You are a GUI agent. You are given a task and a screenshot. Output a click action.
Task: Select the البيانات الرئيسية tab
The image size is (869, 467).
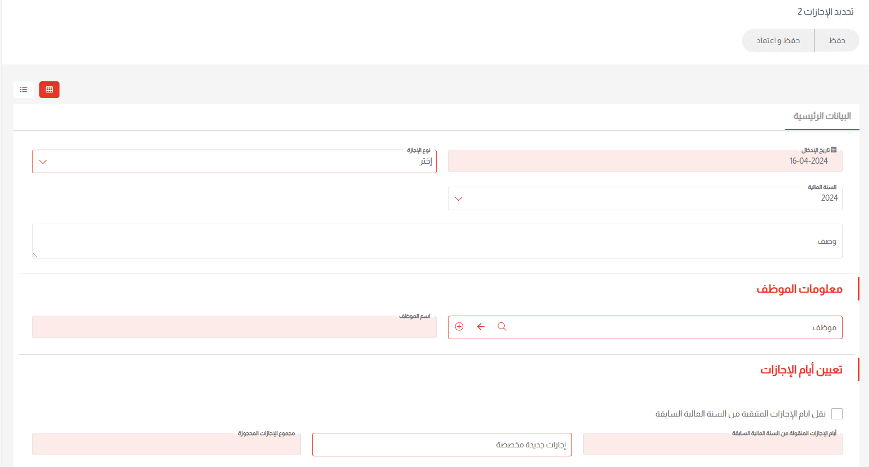click(x=822, y=116)
